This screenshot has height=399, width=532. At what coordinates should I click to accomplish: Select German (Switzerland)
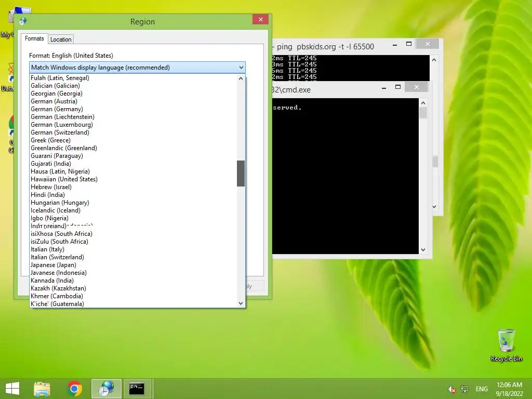click(x=133, y=132)
